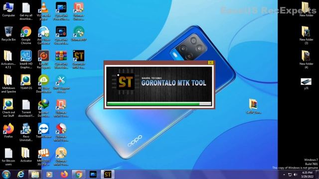Select the y31 image file
The height and width of the screenshot is (179, 319).
306,84
